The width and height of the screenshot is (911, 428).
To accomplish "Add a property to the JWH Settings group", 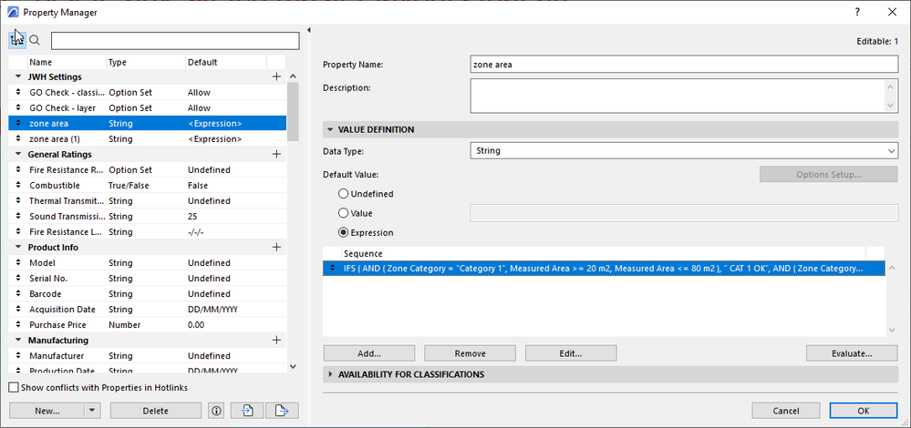I will [276, 76].
